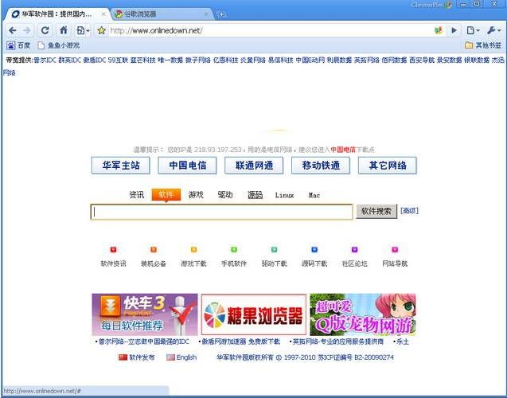Open the 普尔IDC sponsor link
Image resolution: width=507 pixels, height=398 pixels.
coord(45,60)
